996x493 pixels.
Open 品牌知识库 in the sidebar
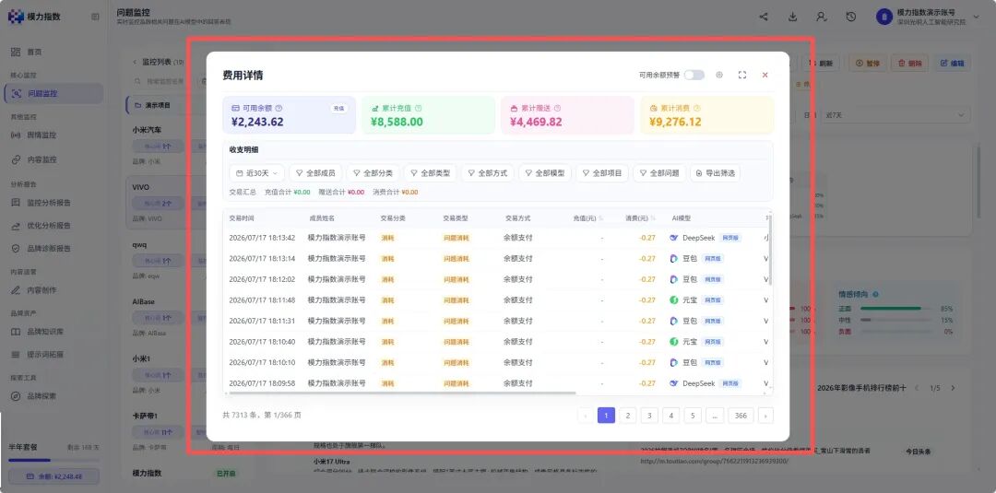click(x=38, y=331)
